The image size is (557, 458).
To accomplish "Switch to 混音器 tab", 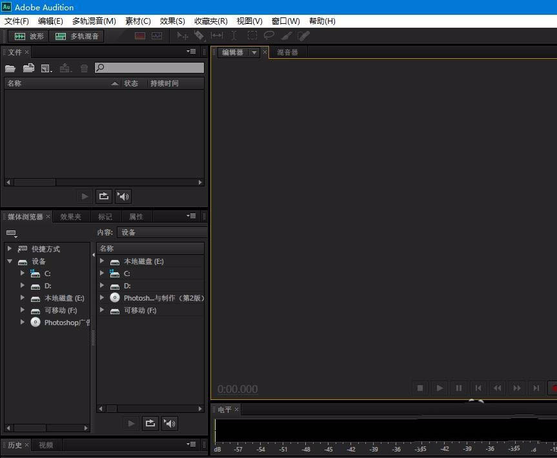I will click(x=287, y=52).
